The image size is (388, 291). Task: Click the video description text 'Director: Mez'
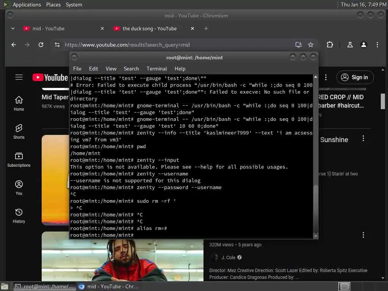tap(288, 274)
